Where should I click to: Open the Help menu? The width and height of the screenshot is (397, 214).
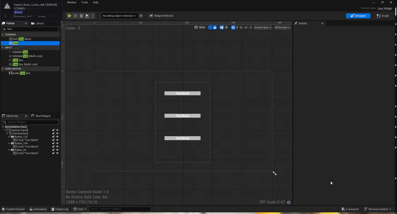coord(95,2)
